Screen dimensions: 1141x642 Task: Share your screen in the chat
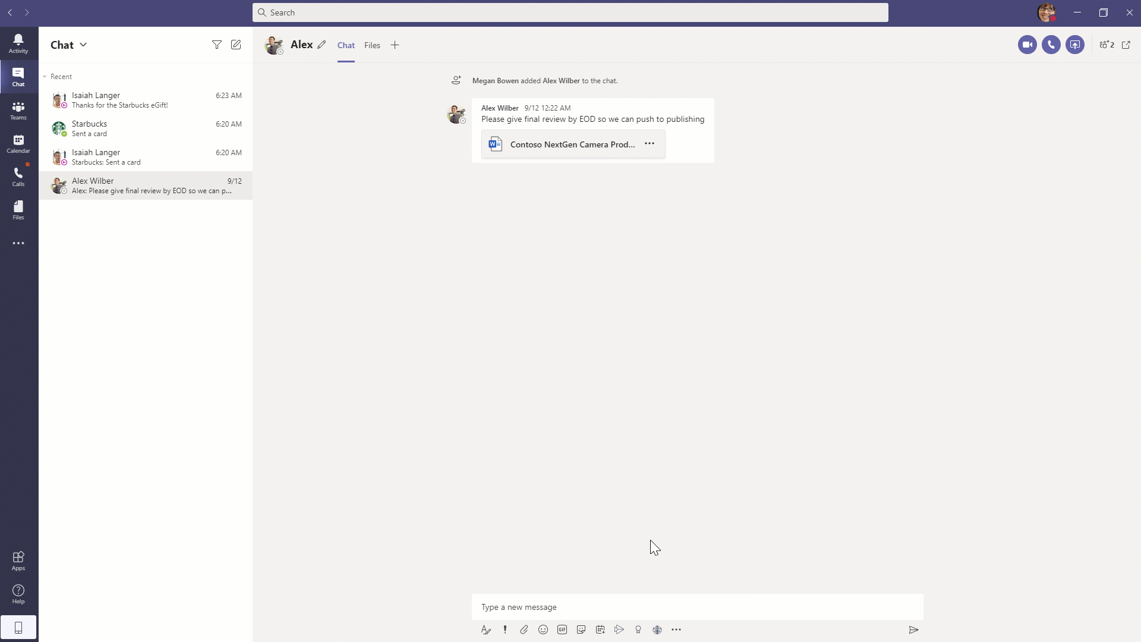[x=1076, y=45]
